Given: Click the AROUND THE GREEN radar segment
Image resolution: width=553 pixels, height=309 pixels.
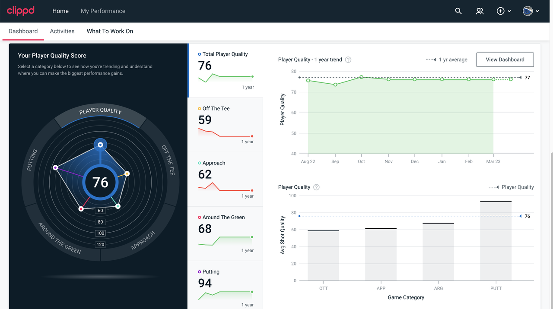Looking at the screenshot, I should coord(60,238).
